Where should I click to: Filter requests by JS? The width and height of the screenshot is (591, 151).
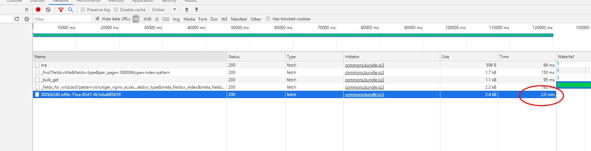(157, 19)
